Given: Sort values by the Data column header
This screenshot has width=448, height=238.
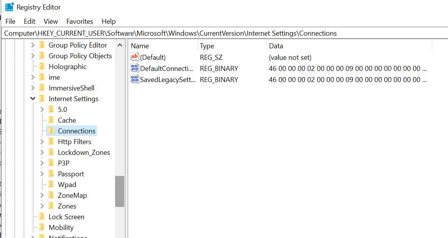Looking at the screenshot, I should point(349,46).
